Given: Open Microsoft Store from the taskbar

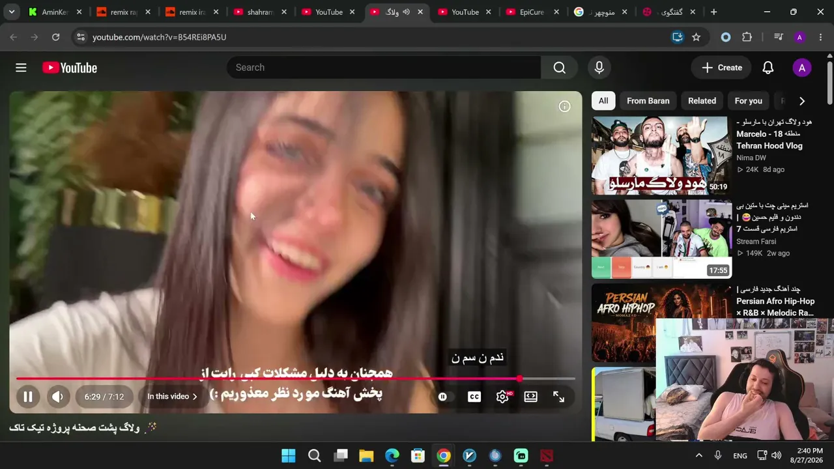Looking at the screenshot, I should coord(418,456).
